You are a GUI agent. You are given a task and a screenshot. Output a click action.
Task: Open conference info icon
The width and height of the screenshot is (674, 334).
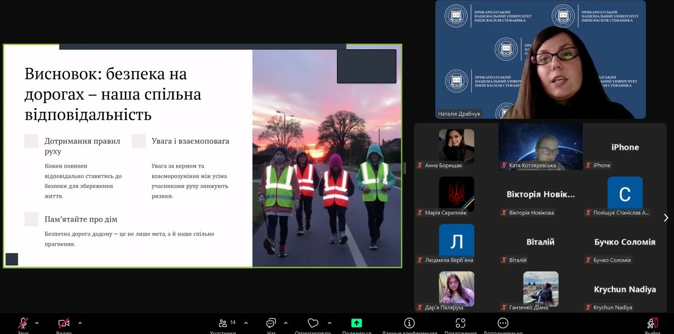click(x=409, y=323)
